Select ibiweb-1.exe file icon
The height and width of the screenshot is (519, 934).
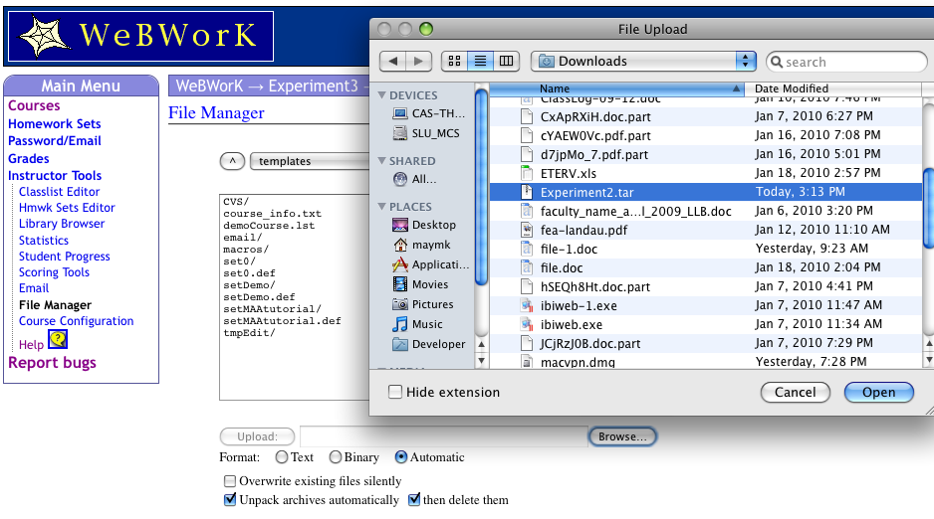click(527, 305)
